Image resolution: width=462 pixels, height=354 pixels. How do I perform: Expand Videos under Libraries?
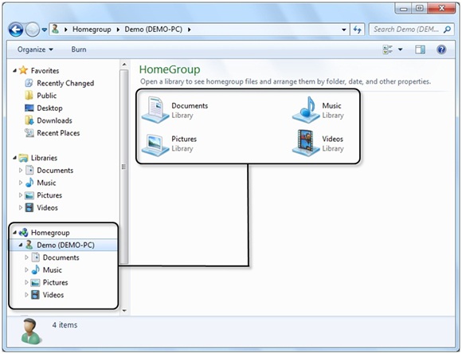[21, 207]
